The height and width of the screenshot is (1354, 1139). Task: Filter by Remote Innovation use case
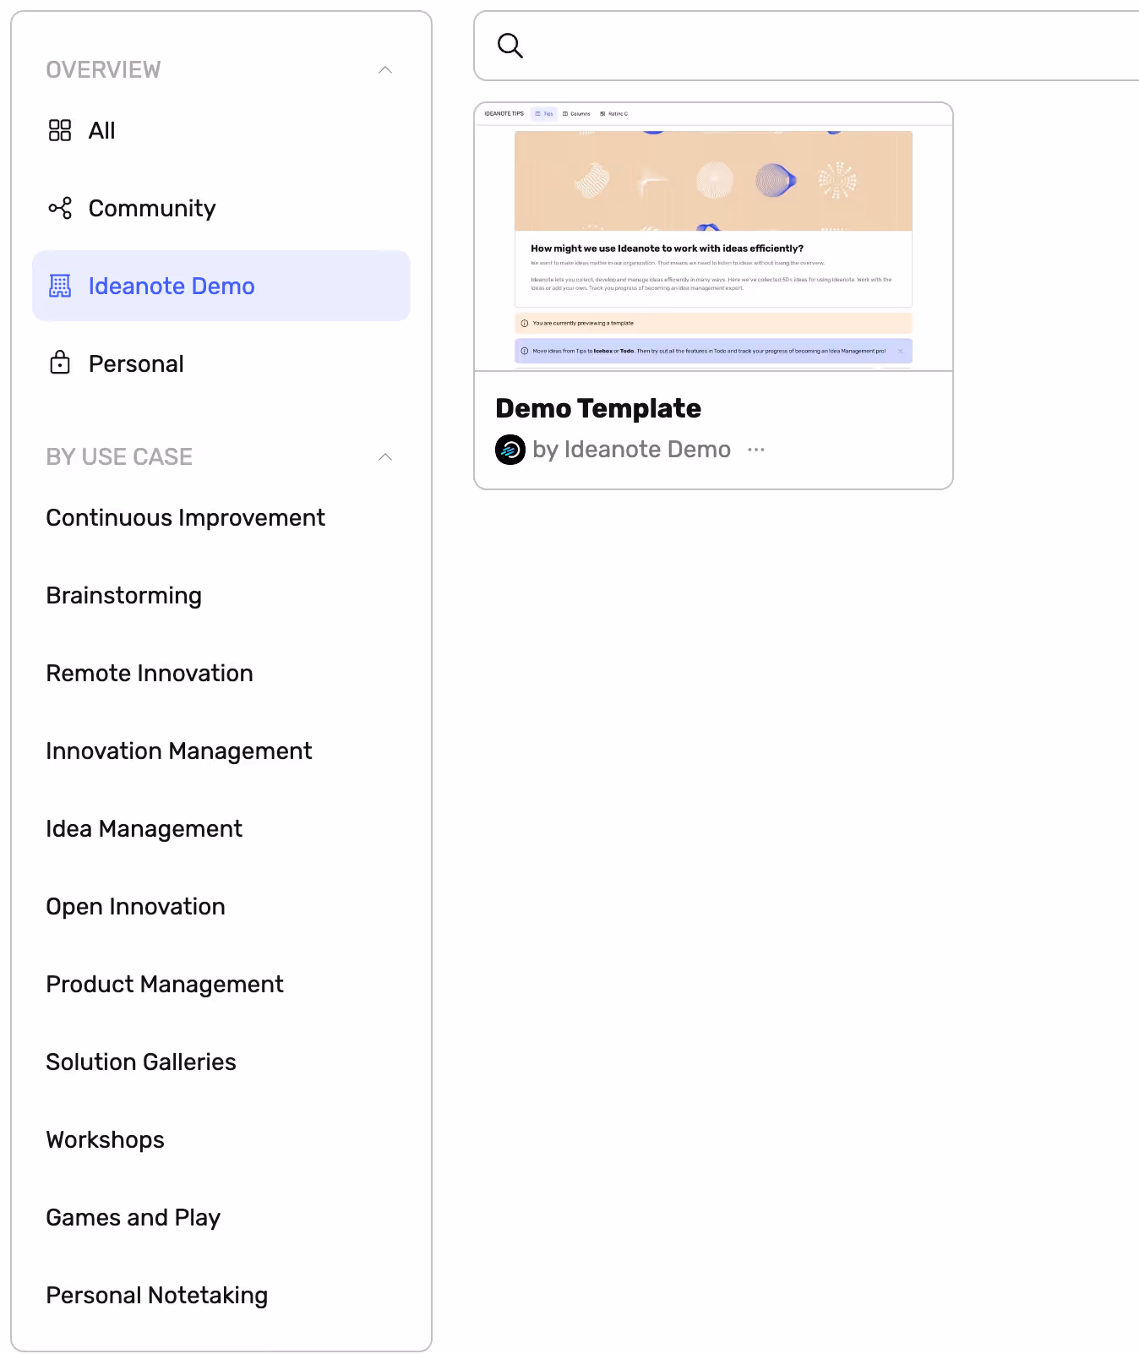(150, 673)
